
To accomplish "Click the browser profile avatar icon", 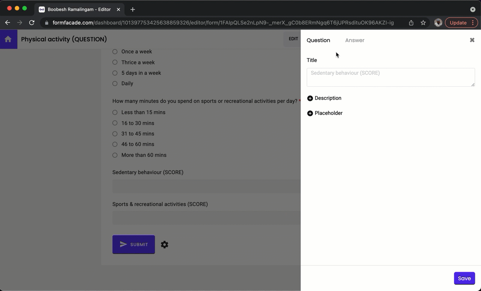I will pyautogui.click(x=438, y=23).
